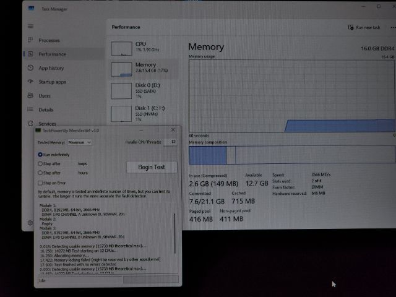Click the MemTest64 title bar app icon

(x=38, y=131)
